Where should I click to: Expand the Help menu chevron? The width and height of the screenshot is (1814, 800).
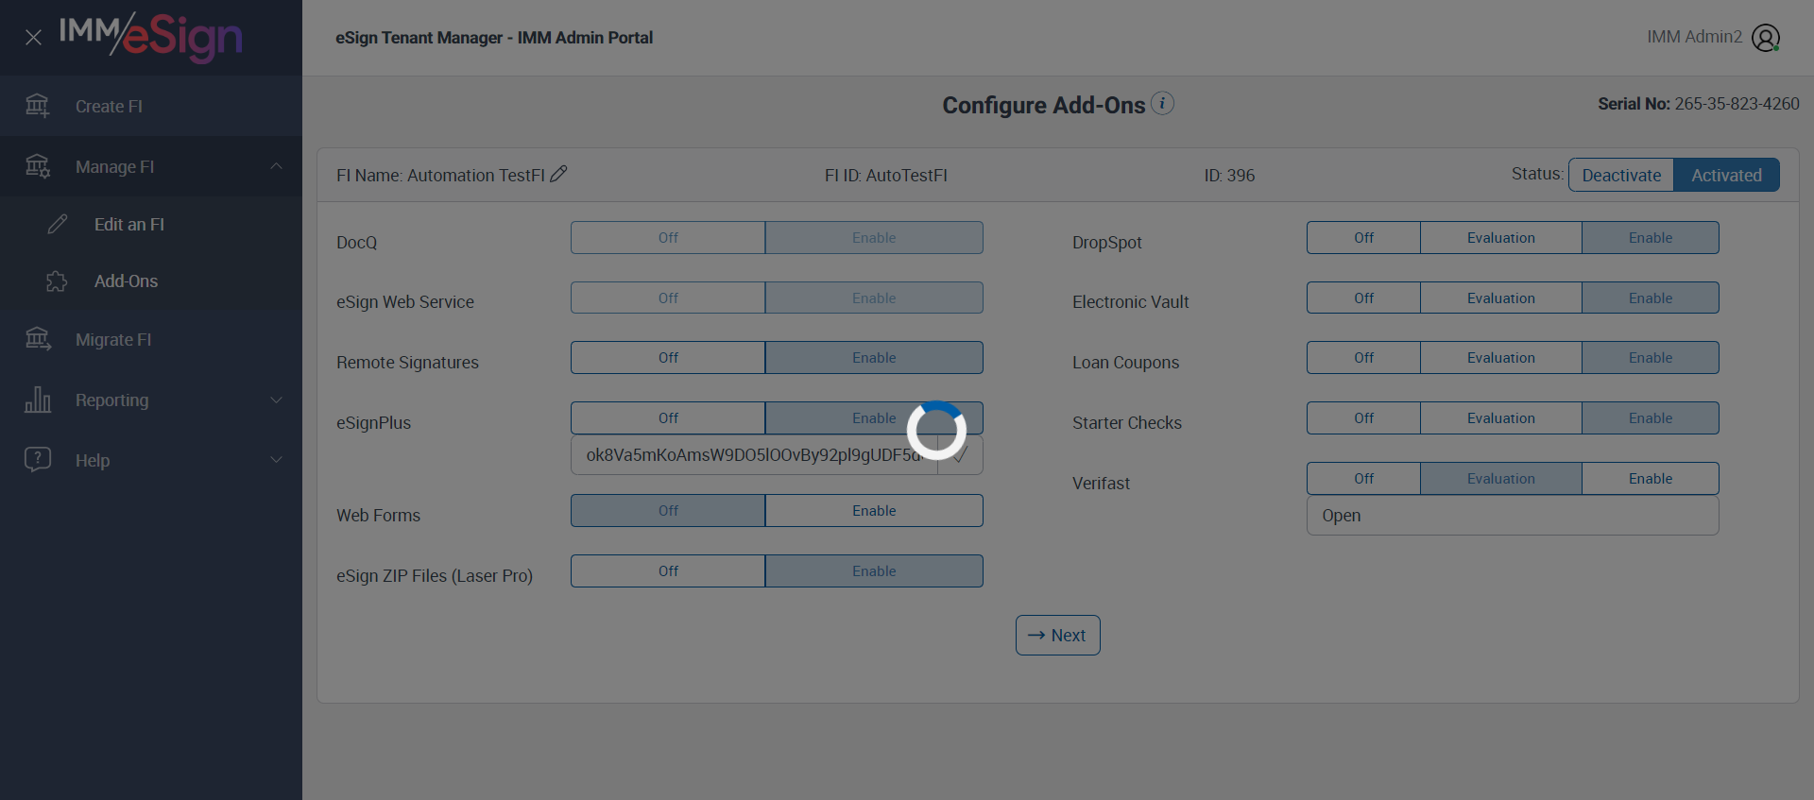coord(276,460)
